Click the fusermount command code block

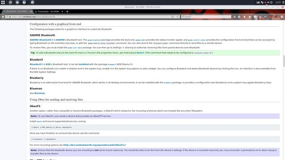coord(155,139)
